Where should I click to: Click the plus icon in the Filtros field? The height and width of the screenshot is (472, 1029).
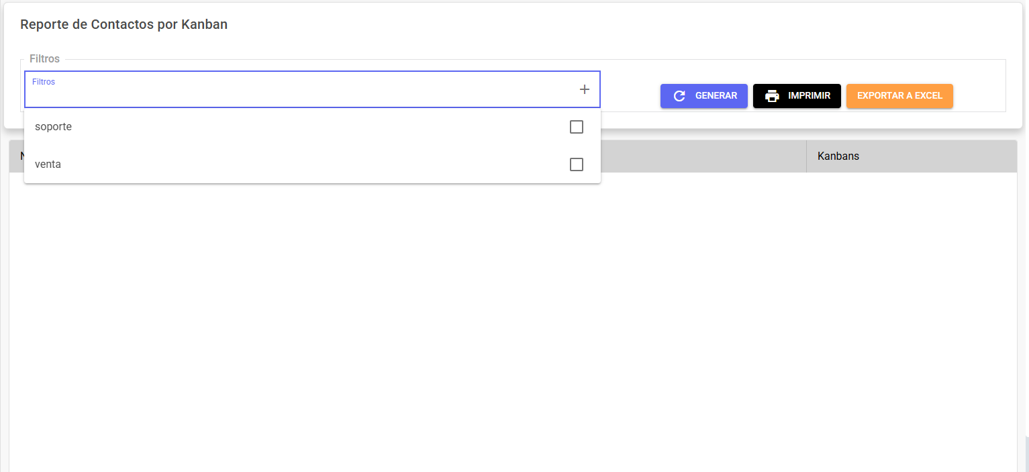585,89
